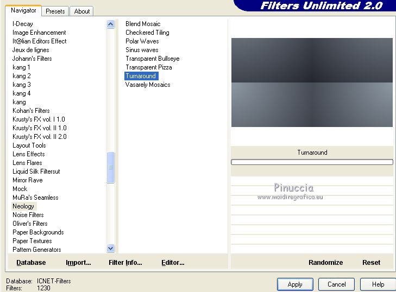Click the category list scroll down arrow
The height and width of the screenshot is (292, 396).
(x=110, y=249)
